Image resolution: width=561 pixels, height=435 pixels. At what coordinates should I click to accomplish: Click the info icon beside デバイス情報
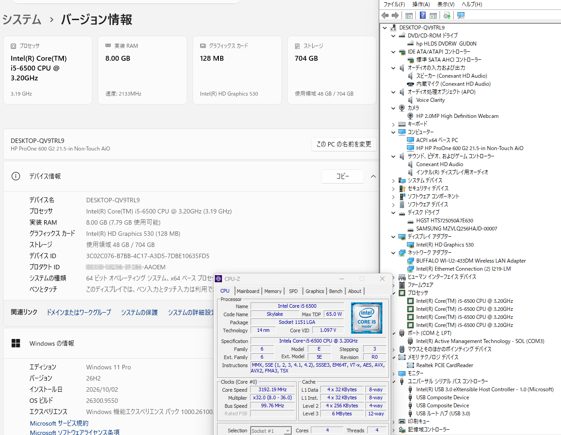[16, 176]
